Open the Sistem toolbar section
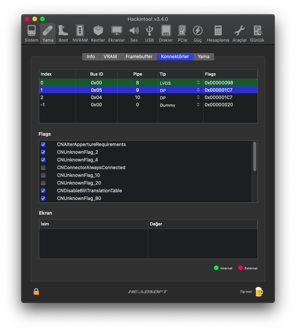Viewport: 296px width, 331px height. pyautogui.click(x=32, y=34)
